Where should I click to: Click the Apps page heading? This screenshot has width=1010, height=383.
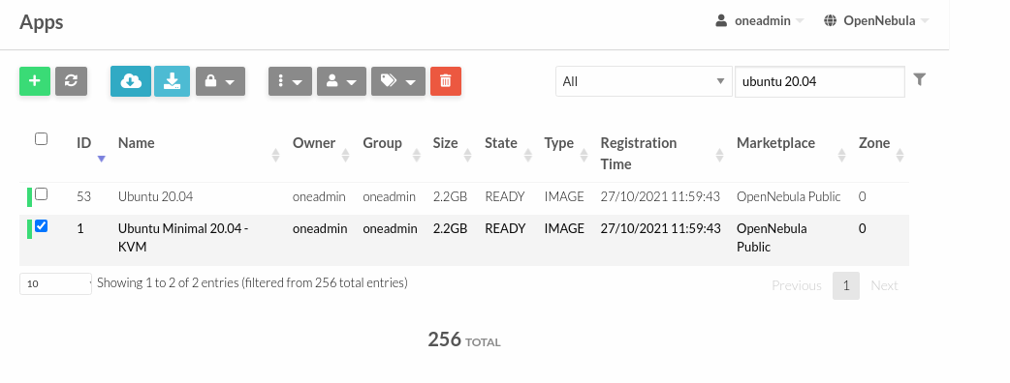pos(42,22)
